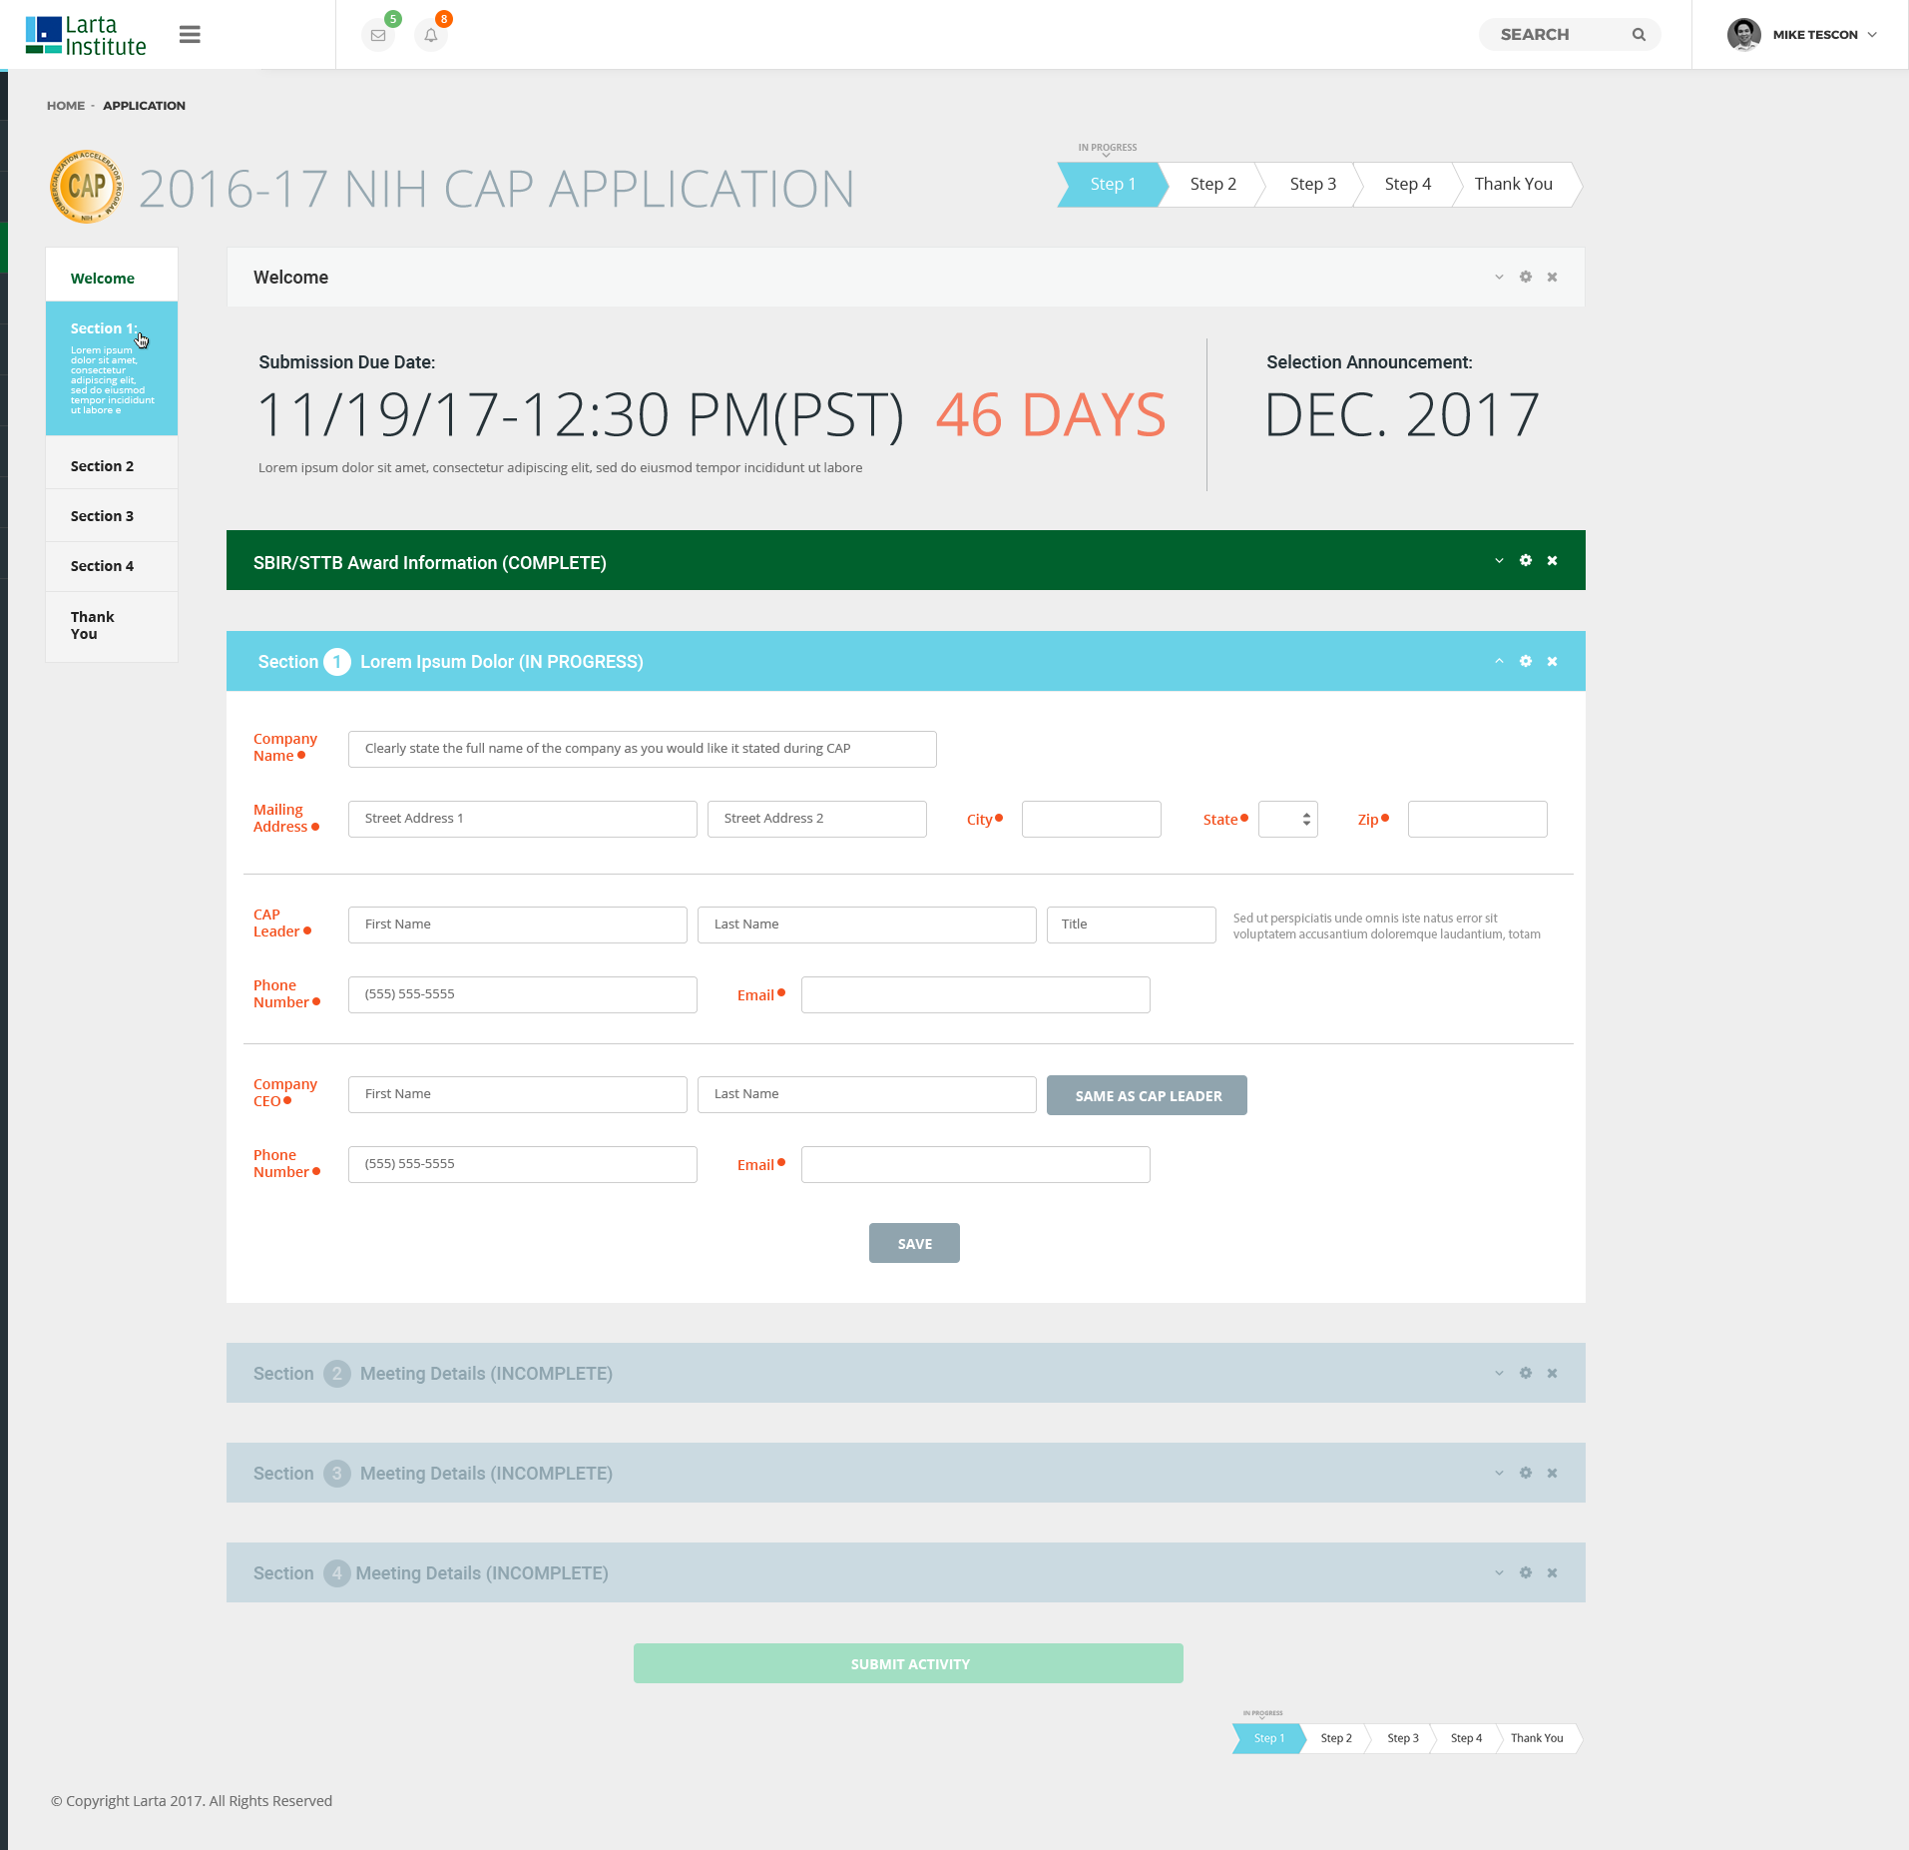Click the APPLICATION breadcrumb
Screen dimensions: 1909x1850
point(144,105)
